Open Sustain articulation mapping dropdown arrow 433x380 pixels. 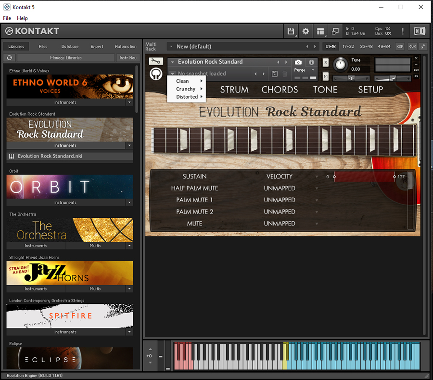point(317,177)
